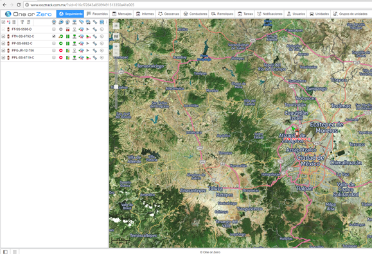Click the PP-SS-6882-C unit name
The width and height of the screenshot is (372, 254).
point(22,44)
